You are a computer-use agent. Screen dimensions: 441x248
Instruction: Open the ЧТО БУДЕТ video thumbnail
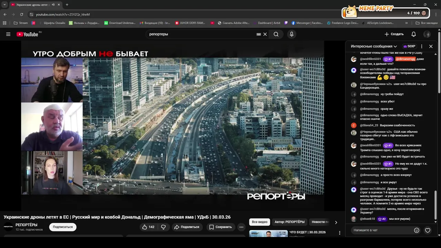268,234
